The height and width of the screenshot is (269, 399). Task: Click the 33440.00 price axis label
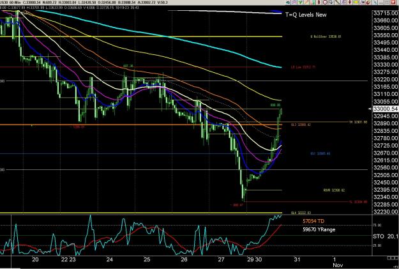pyautogui.click(x=386, y=50)
